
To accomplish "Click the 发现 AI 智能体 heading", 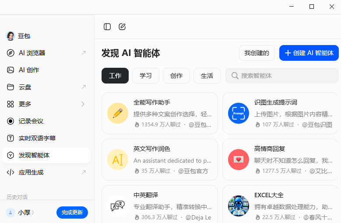I will click(x=131, y=53).
